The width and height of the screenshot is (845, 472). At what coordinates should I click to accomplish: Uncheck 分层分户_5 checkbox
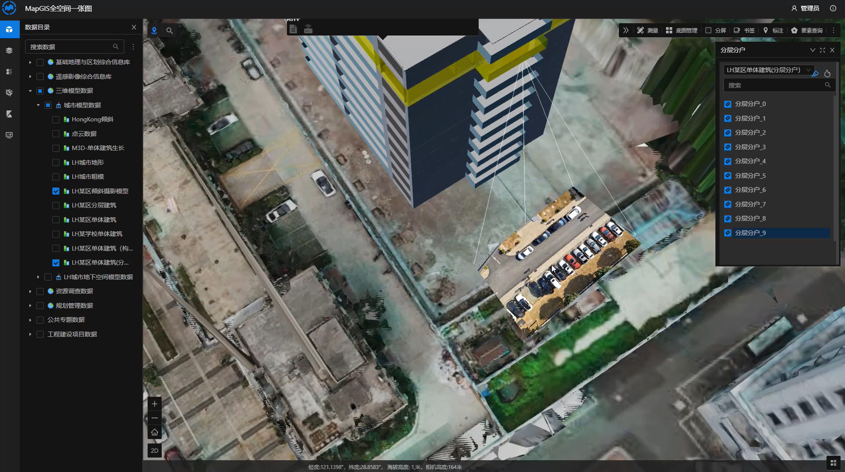pos(728,176)
